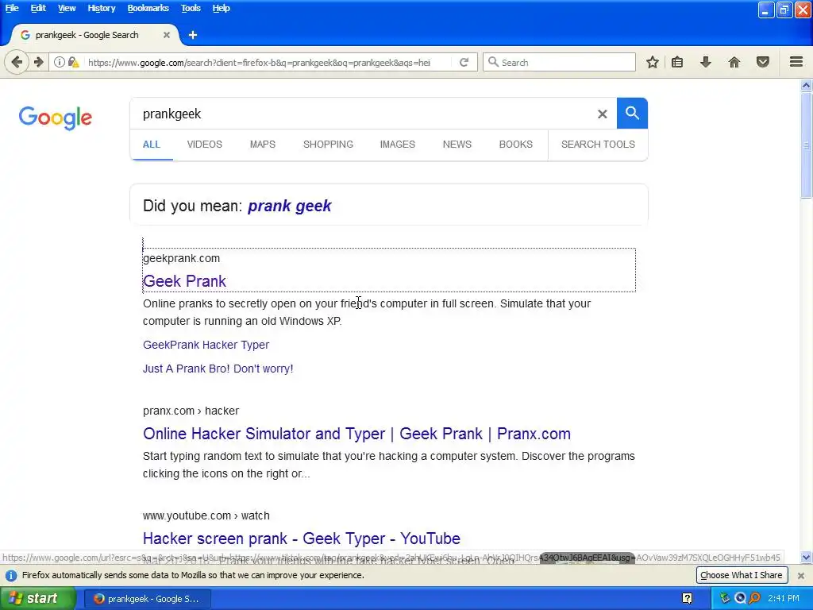Go forward with the forward arrow button
The width and height of the screenshot is (813, 610).
pyautogui.click(x=39, y=62)
